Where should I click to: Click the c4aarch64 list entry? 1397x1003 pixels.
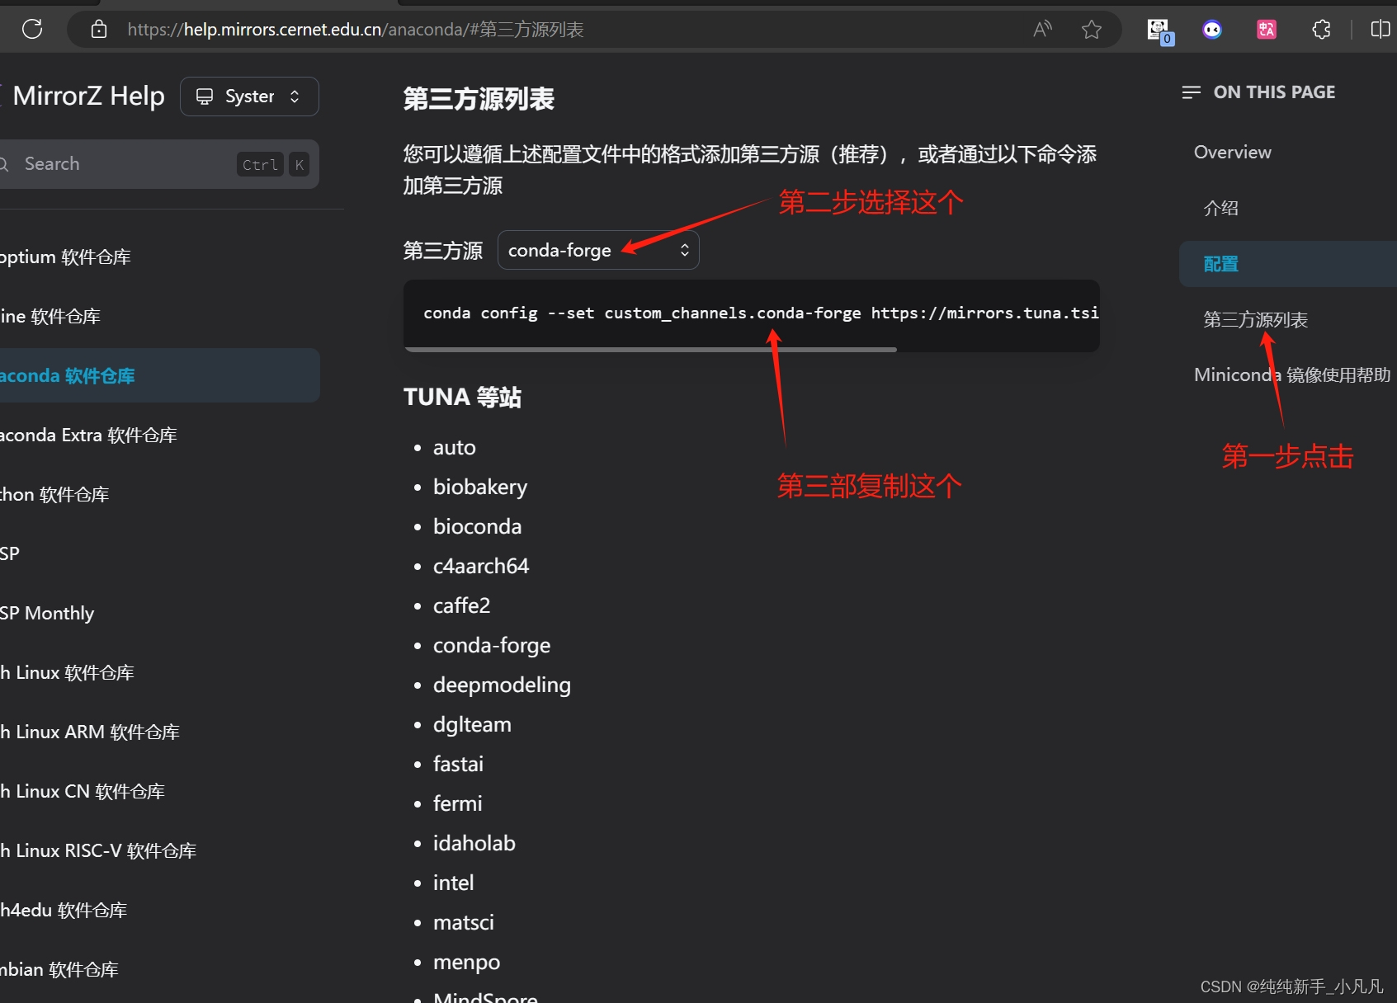pyautogui.click(x=481, y=566)
